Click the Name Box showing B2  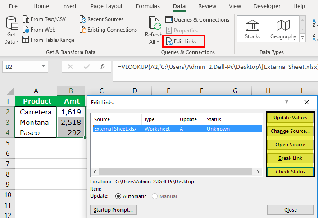25,67
